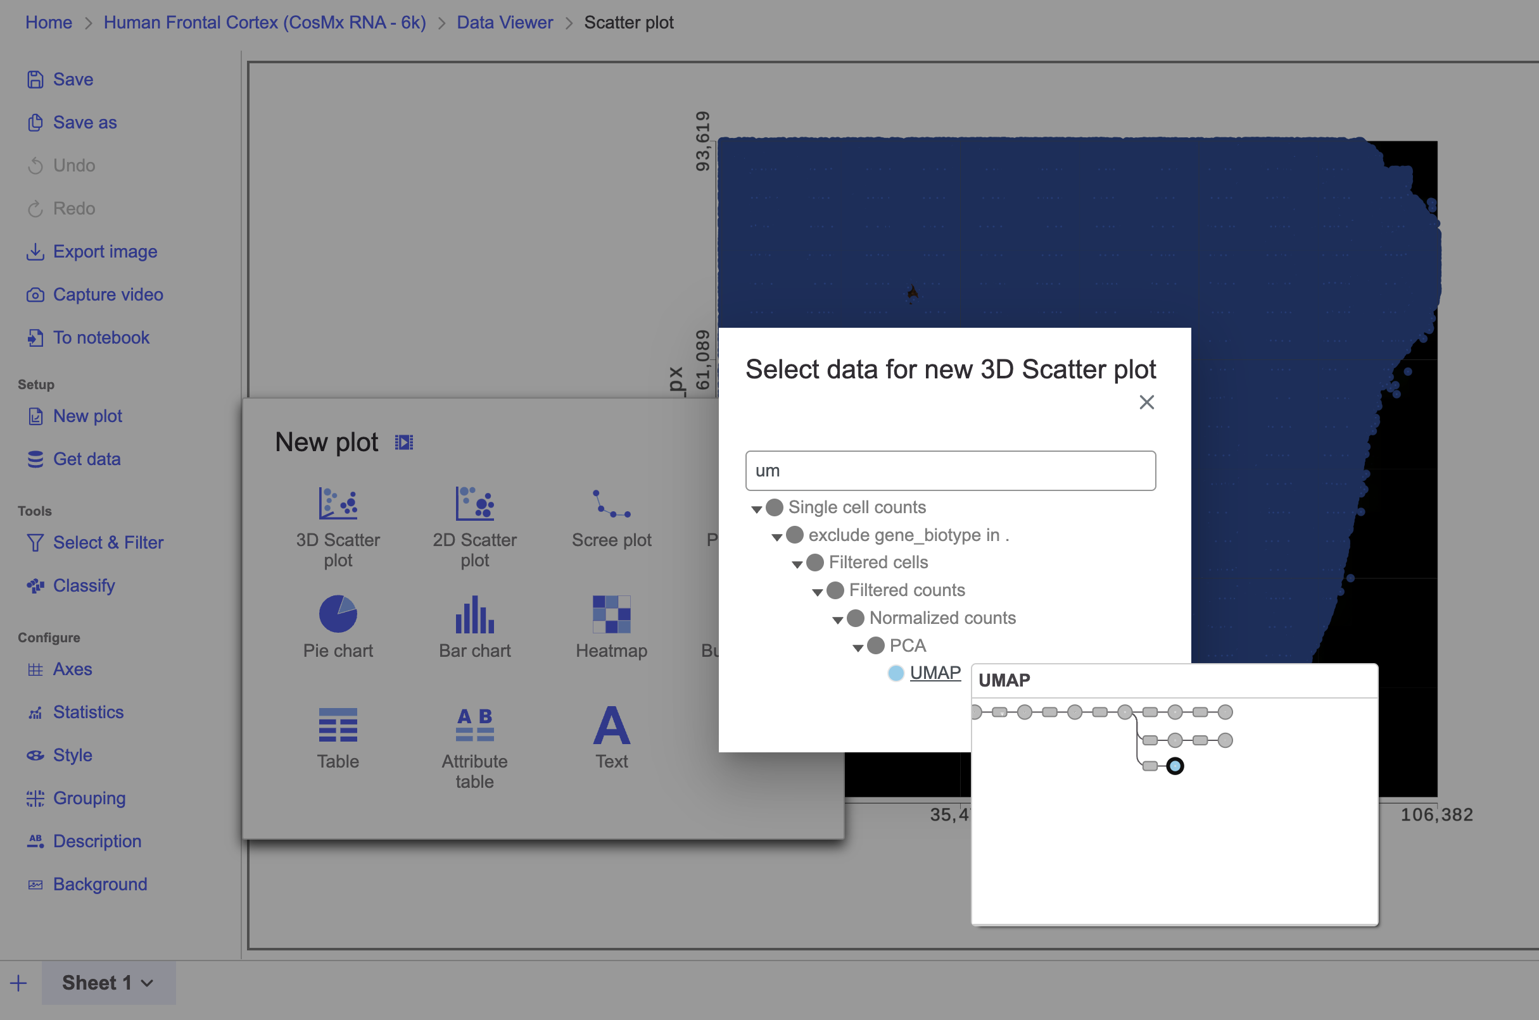Close the Select data dialog
This screenshot has width=1539, height=1020.
click(1146, 402)
